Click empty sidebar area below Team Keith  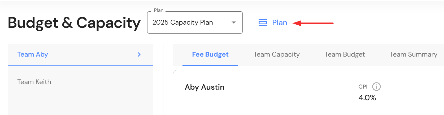pos(80,103)
